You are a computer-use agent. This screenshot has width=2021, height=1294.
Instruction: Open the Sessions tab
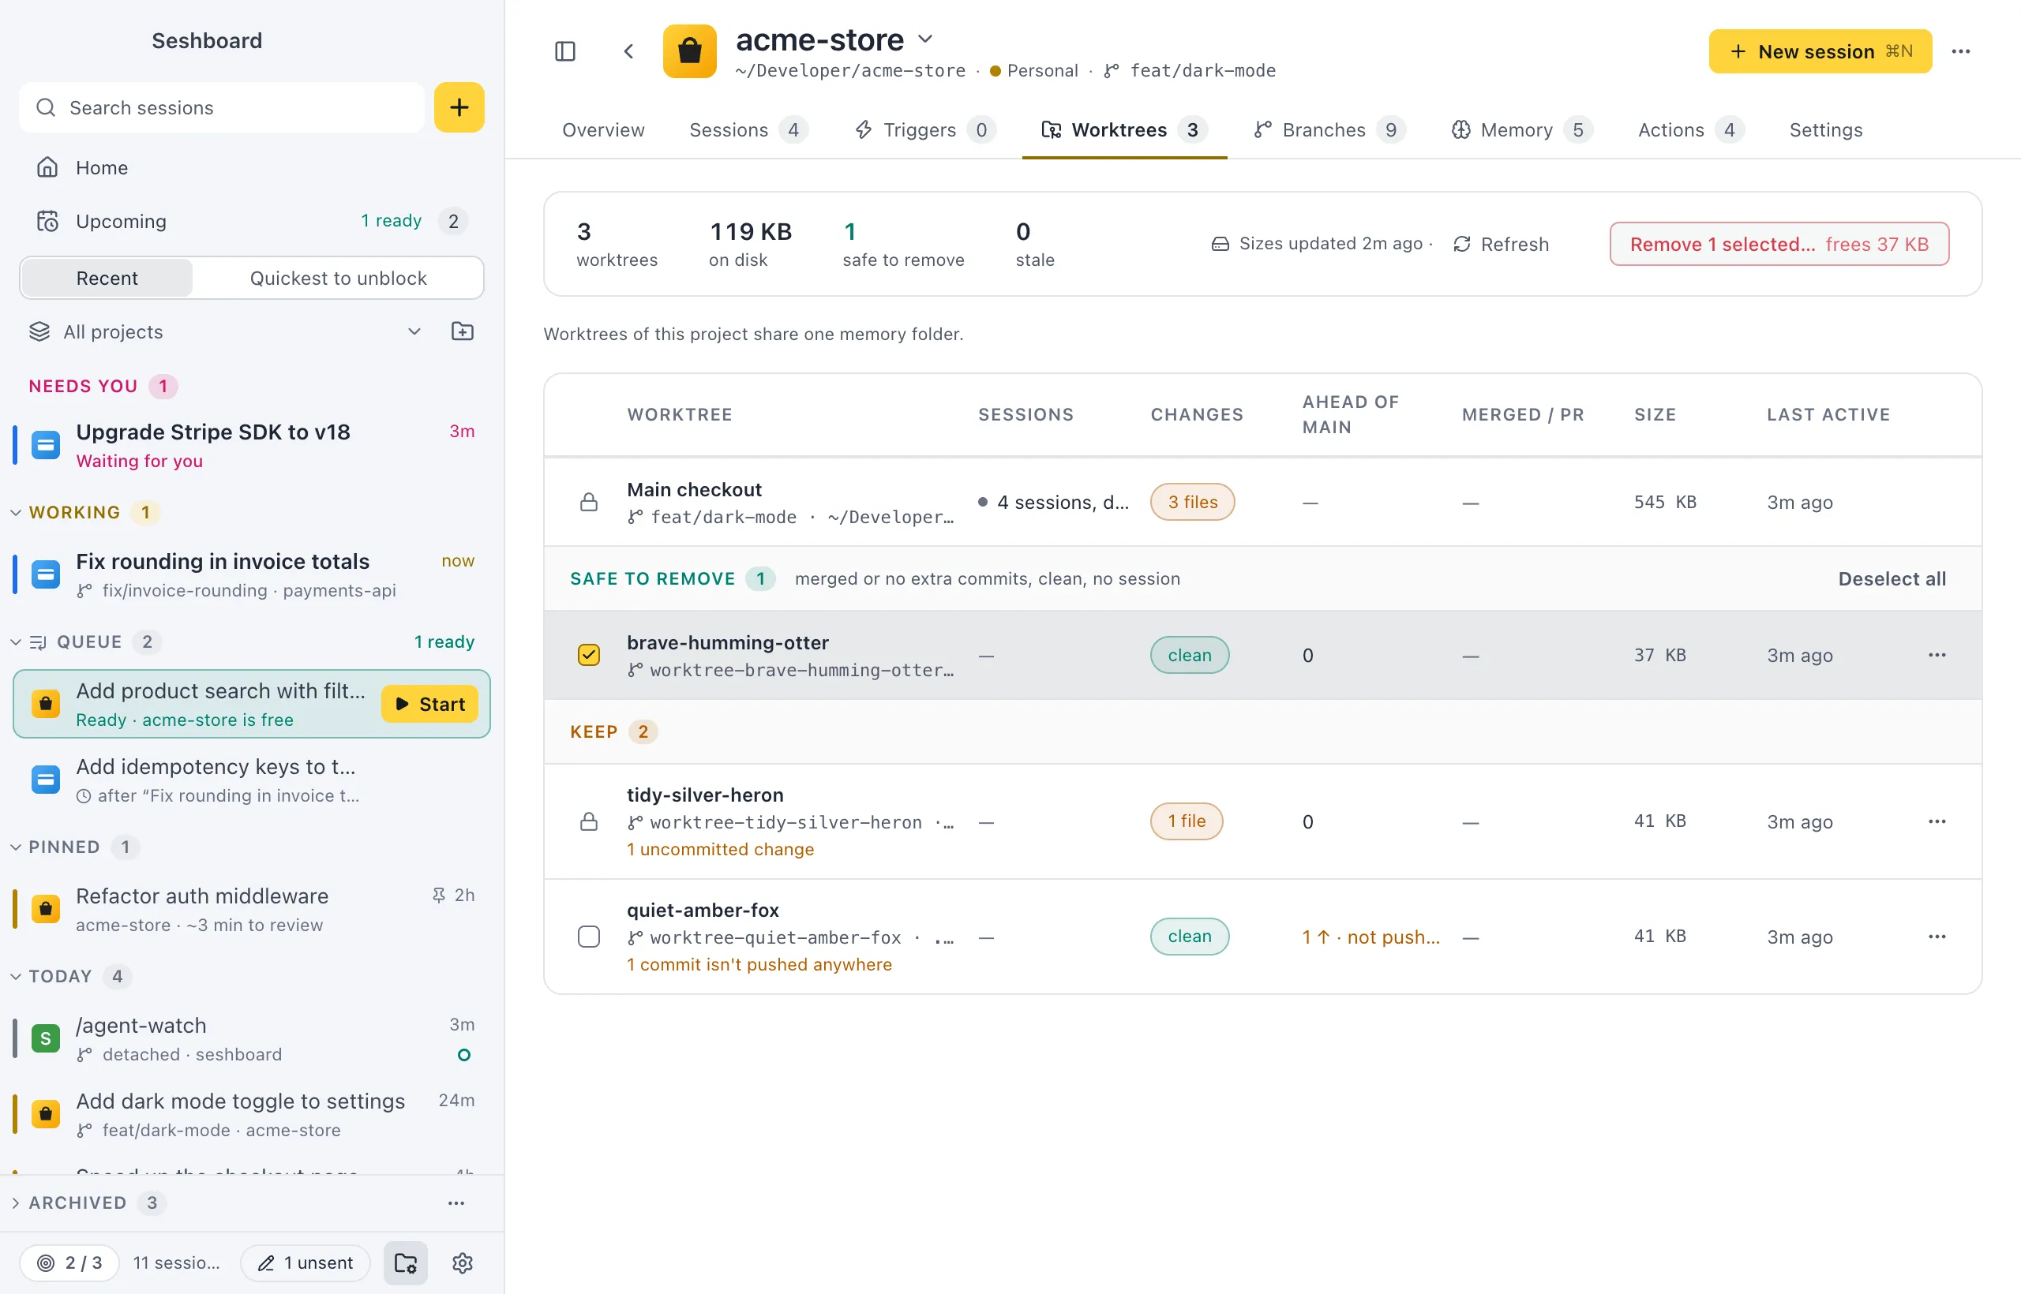click(x=748, y=130)
